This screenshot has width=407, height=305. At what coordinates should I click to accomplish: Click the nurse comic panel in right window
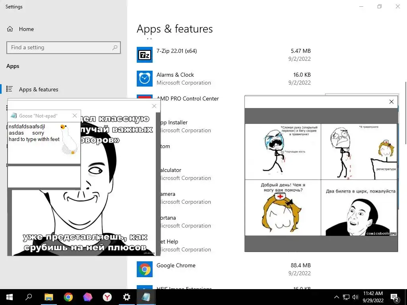click(x=283, y=208)
